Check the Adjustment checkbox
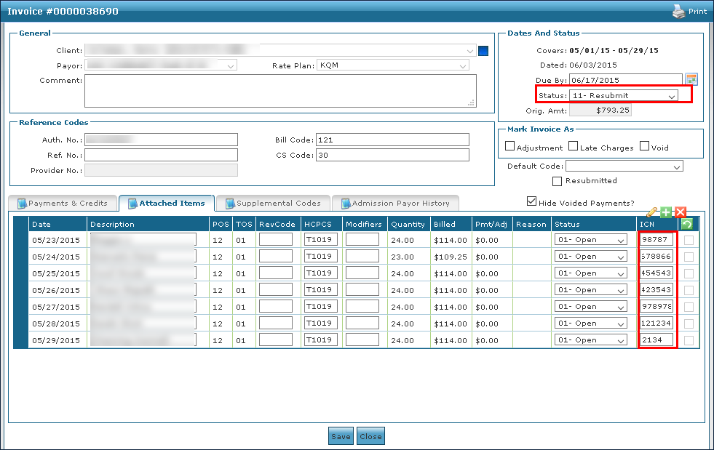 pyautogui.click(x=510, y=147)
